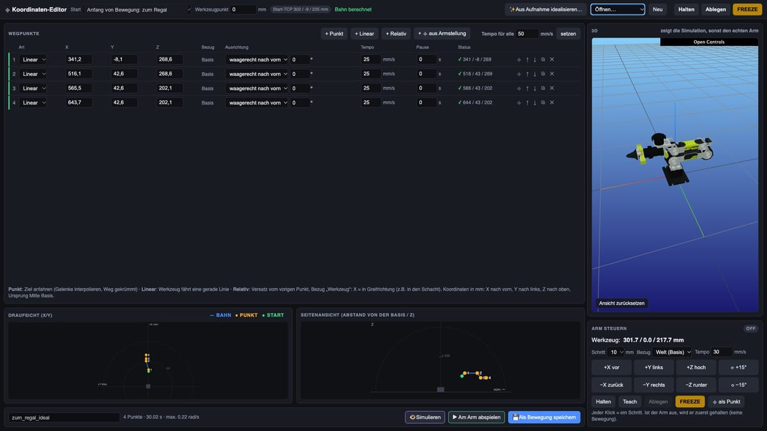Open the Ausrichtung dropdown for waypoint 2
Viewport: 767px width, 431px height.
point(257,74)
